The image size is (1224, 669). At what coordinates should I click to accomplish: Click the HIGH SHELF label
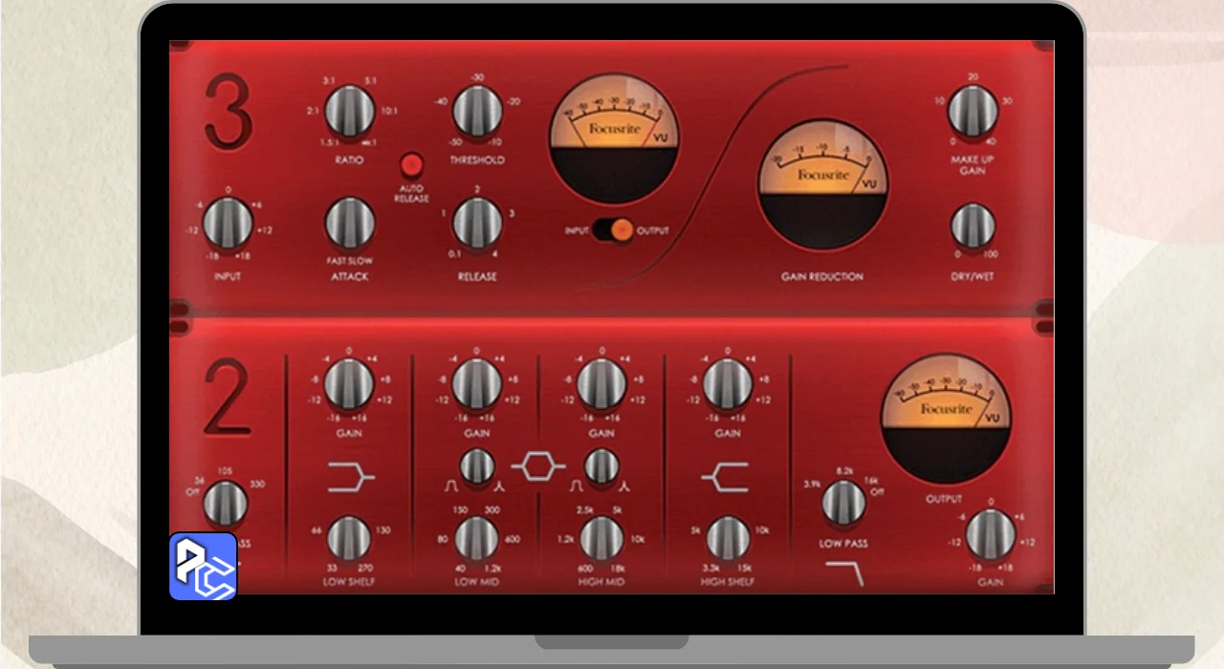728,581
